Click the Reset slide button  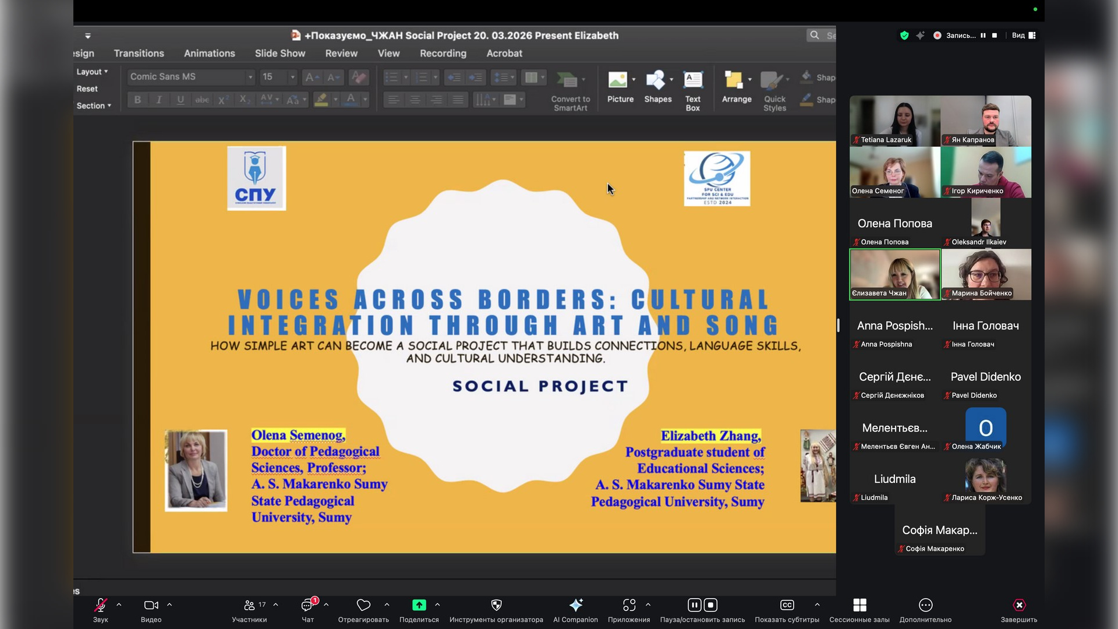(87, 89)
